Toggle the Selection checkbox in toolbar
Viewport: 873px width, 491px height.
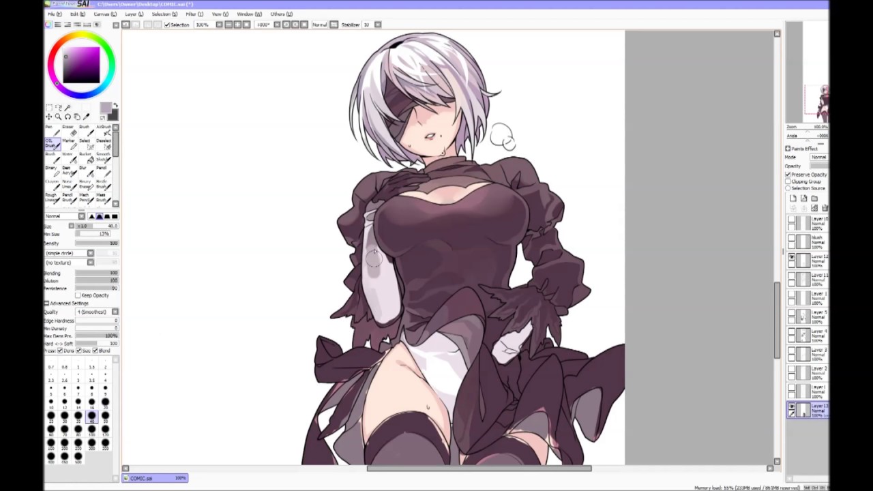point(168,25)
